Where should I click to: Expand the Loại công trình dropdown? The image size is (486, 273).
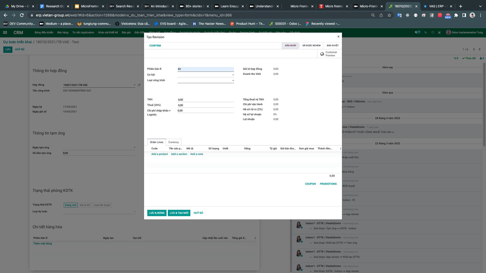[x=233, y=80]
